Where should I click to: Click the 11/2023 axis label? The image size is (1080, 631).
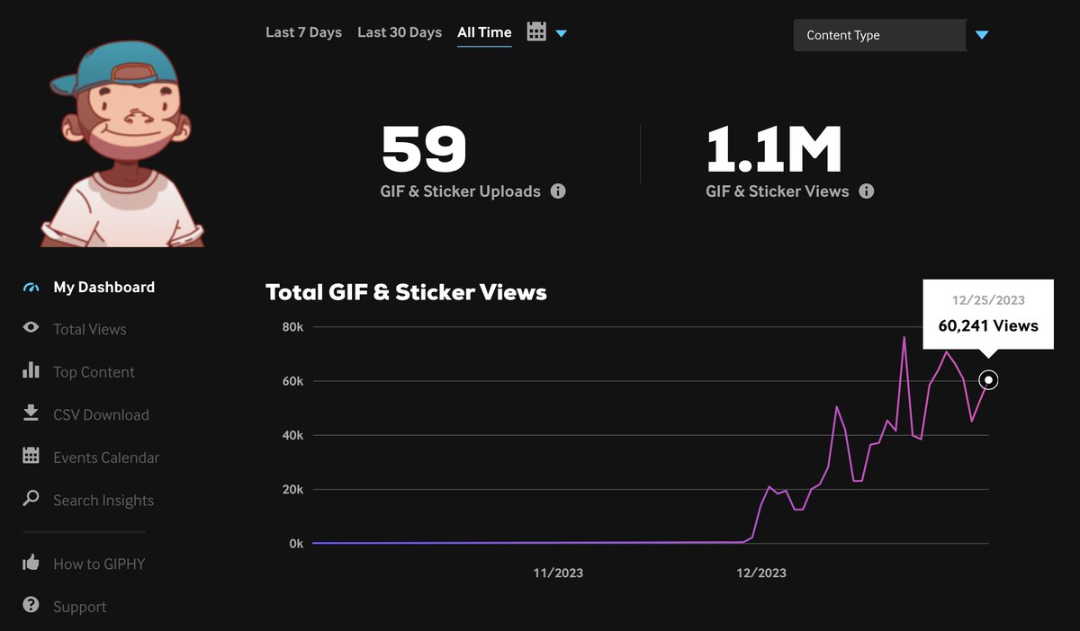coord(558,573)
